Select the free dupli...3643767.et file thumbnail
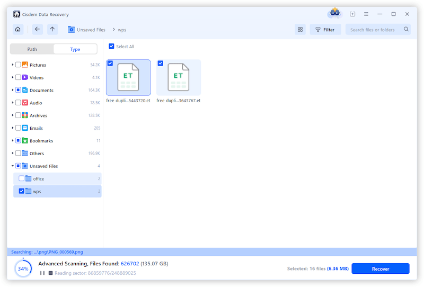This screenshot has width=424, height=287. click(x=179, y=77)
